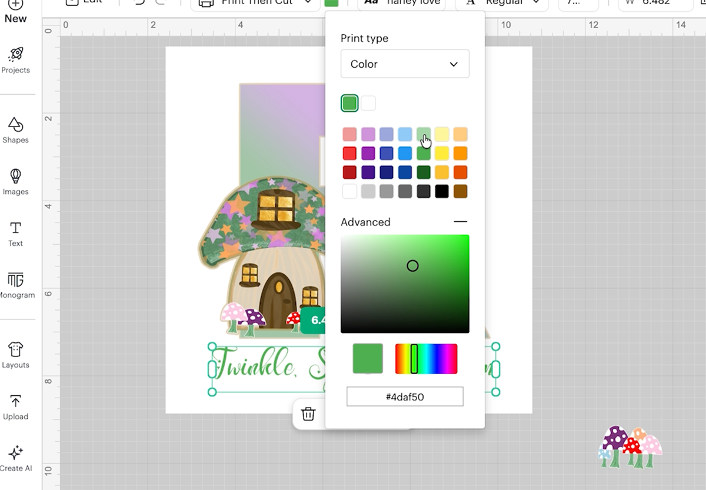Pick the light periwinkle palette swatch
706x490 pixels.
click(x=387, y=135)
